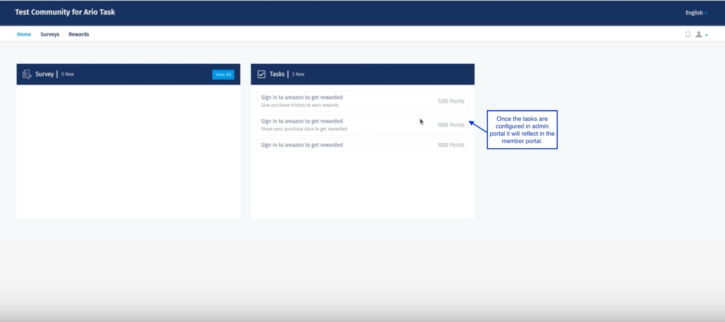Image resolution: width=725 pixels, height=322 pixels.
Task: Open the 1200 Points amazon task
Action: [x=362, y=101]
